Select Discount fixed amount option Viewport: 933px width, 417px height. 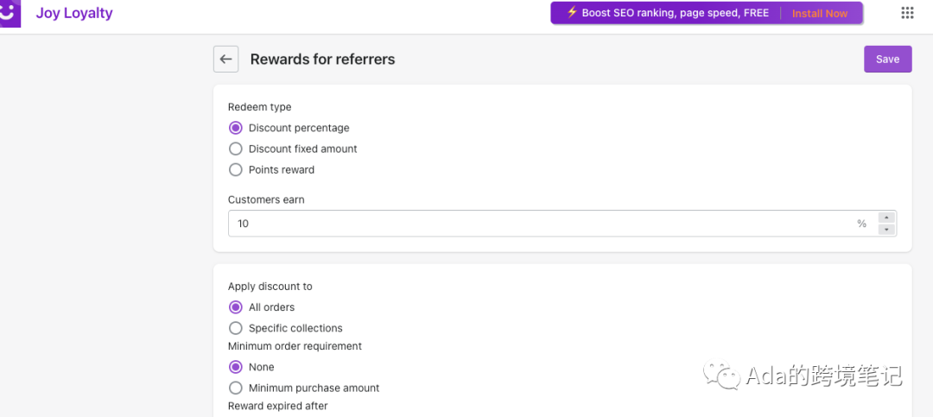tap(236, 148)
